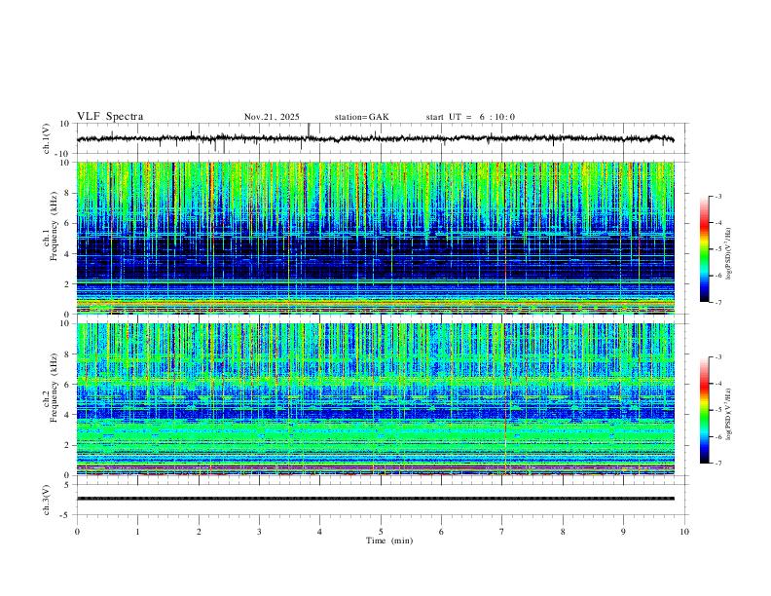Click the "7" tick on the time axis
771x596 pixels.
coord(502,532)
